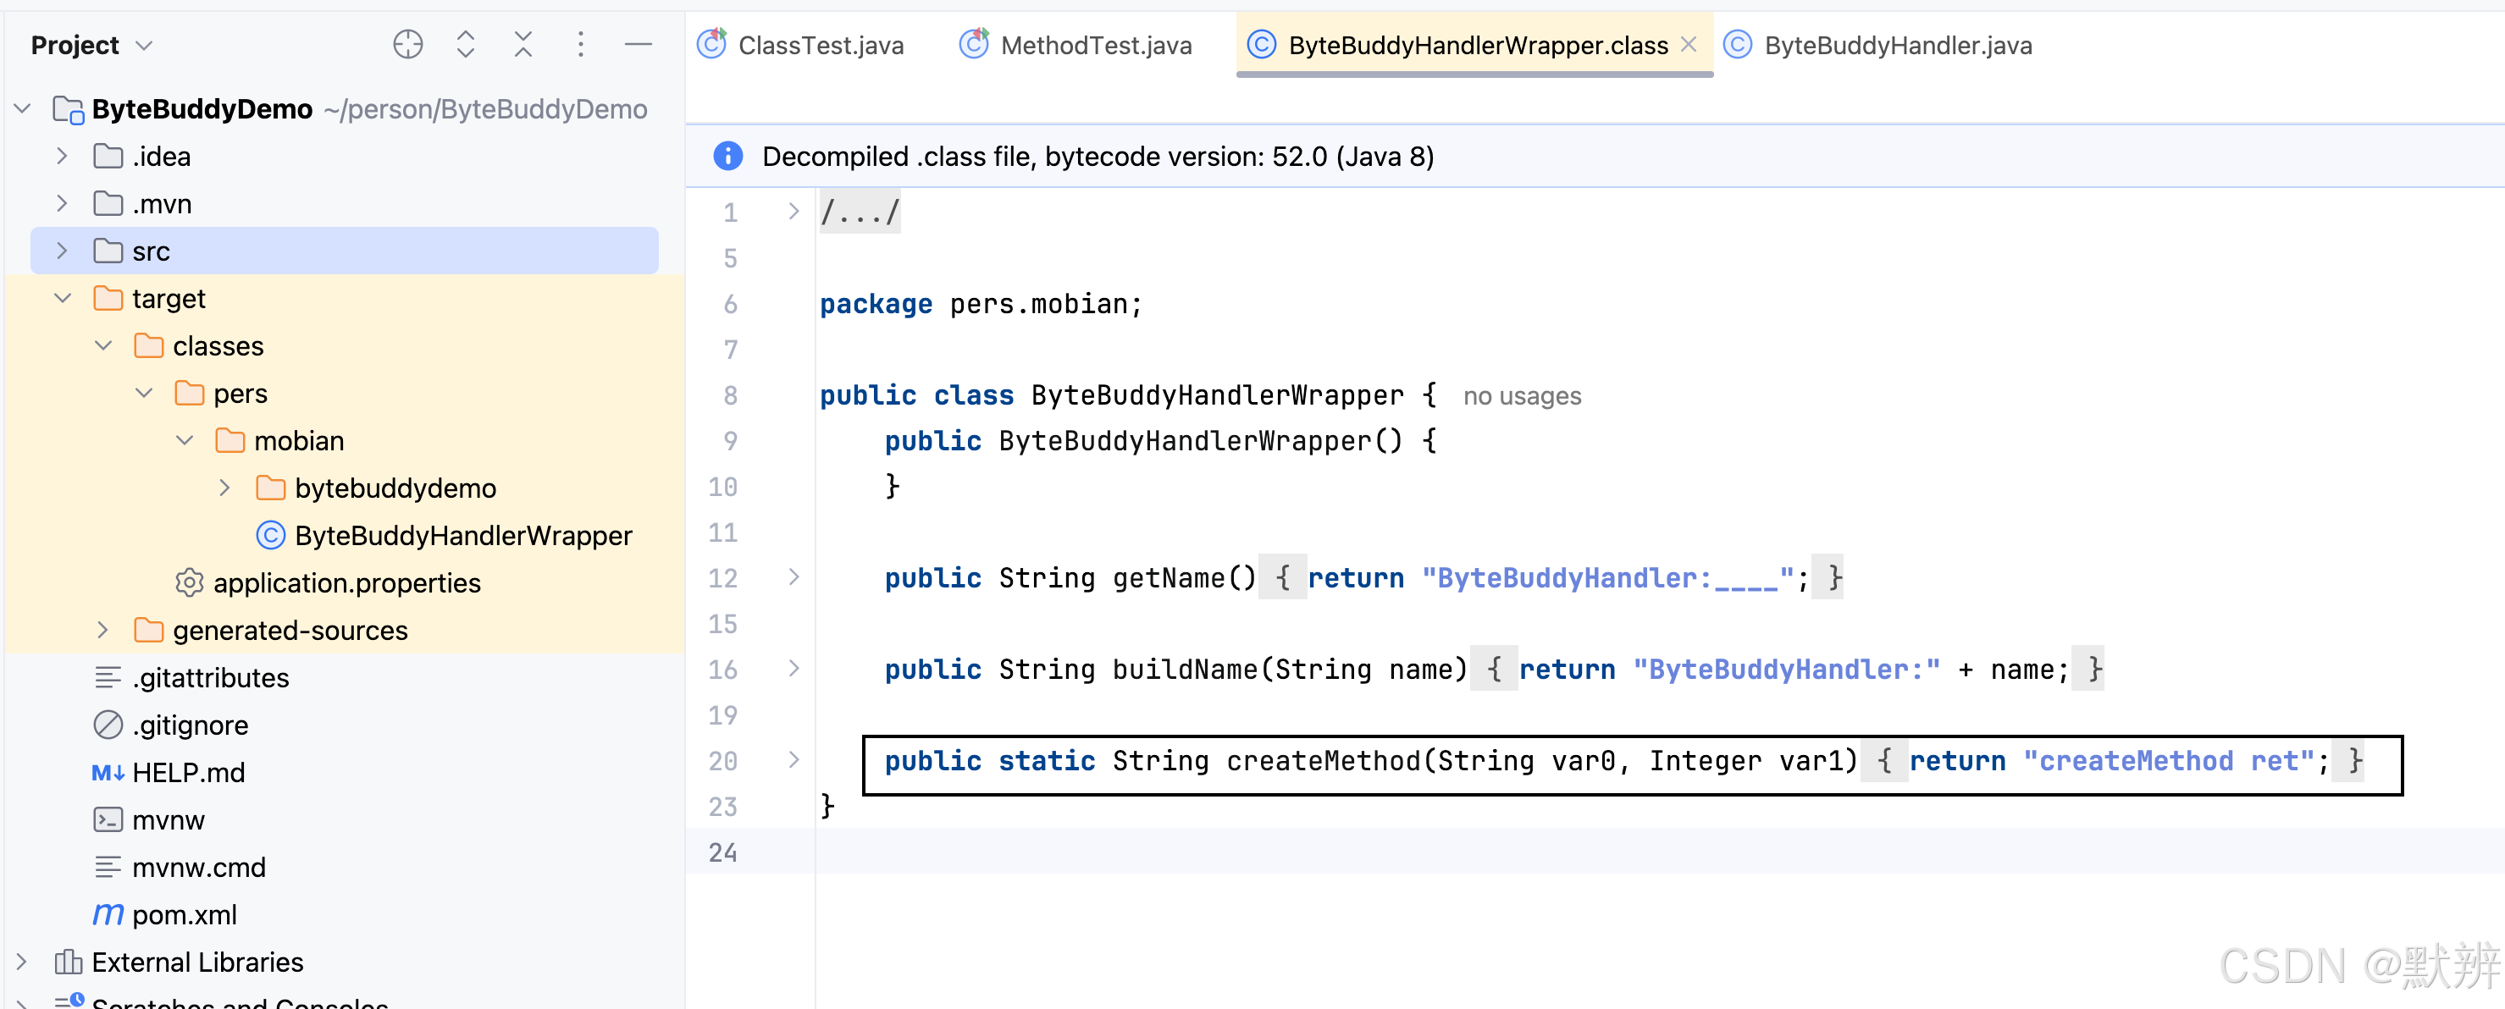Click the 'no usages' hint on line 8

coord(1521,395)
